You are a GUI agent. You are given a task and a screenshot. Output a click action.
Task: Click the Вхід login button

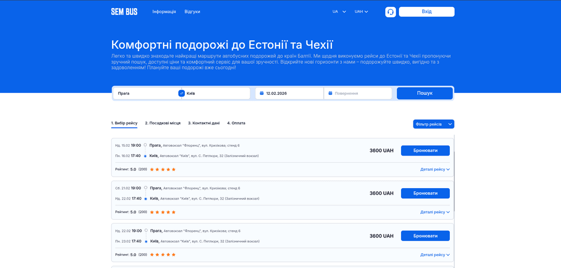pyautogui.click(x=426, y=11)
